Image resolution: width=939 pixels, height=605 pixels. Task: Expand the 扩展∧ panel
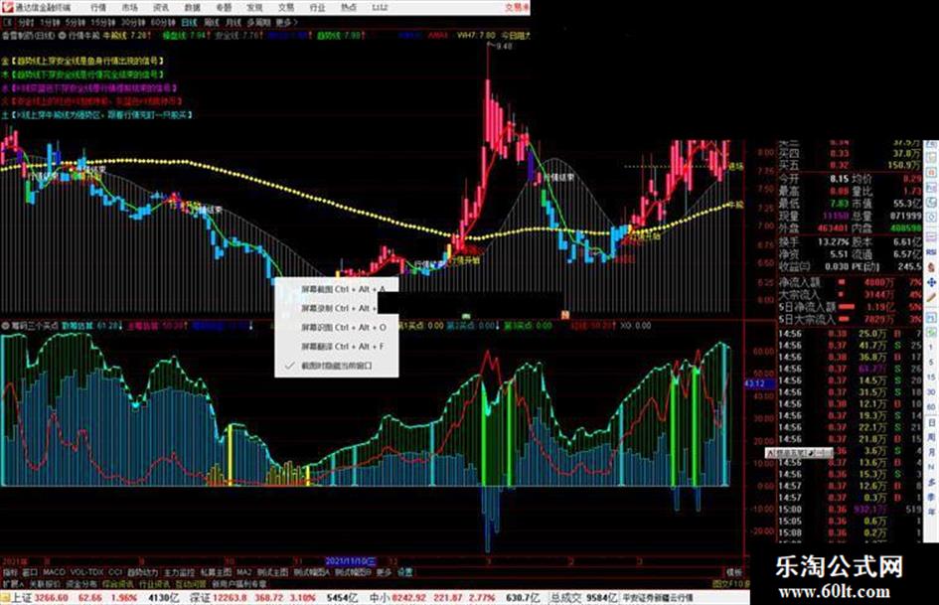pos(13,584)
